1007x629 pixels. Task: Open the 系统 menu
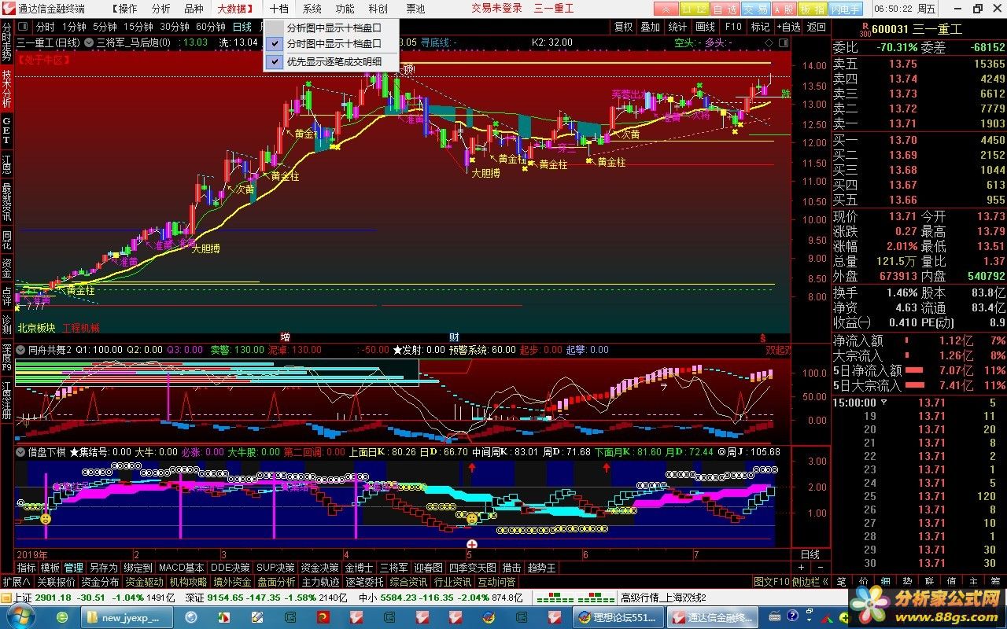click(312, 9)
